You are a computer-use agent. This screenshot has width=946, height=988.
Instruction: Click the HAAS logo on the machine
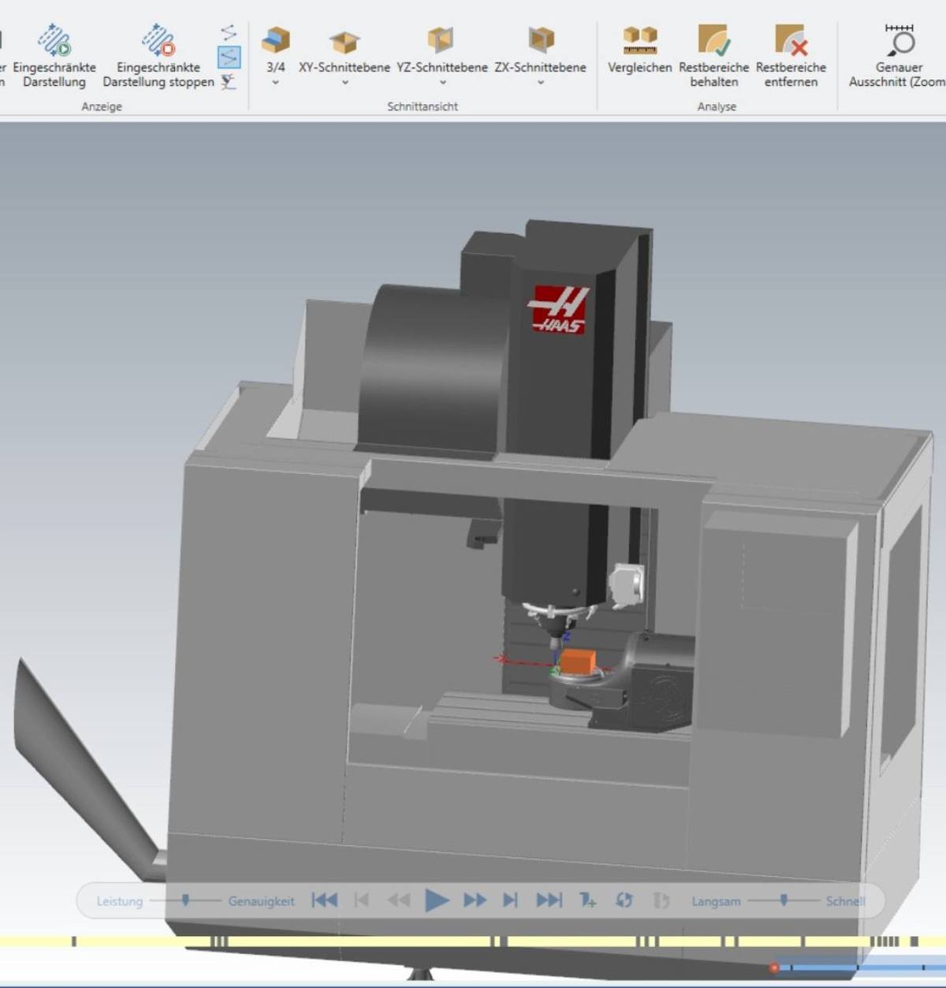559,309
